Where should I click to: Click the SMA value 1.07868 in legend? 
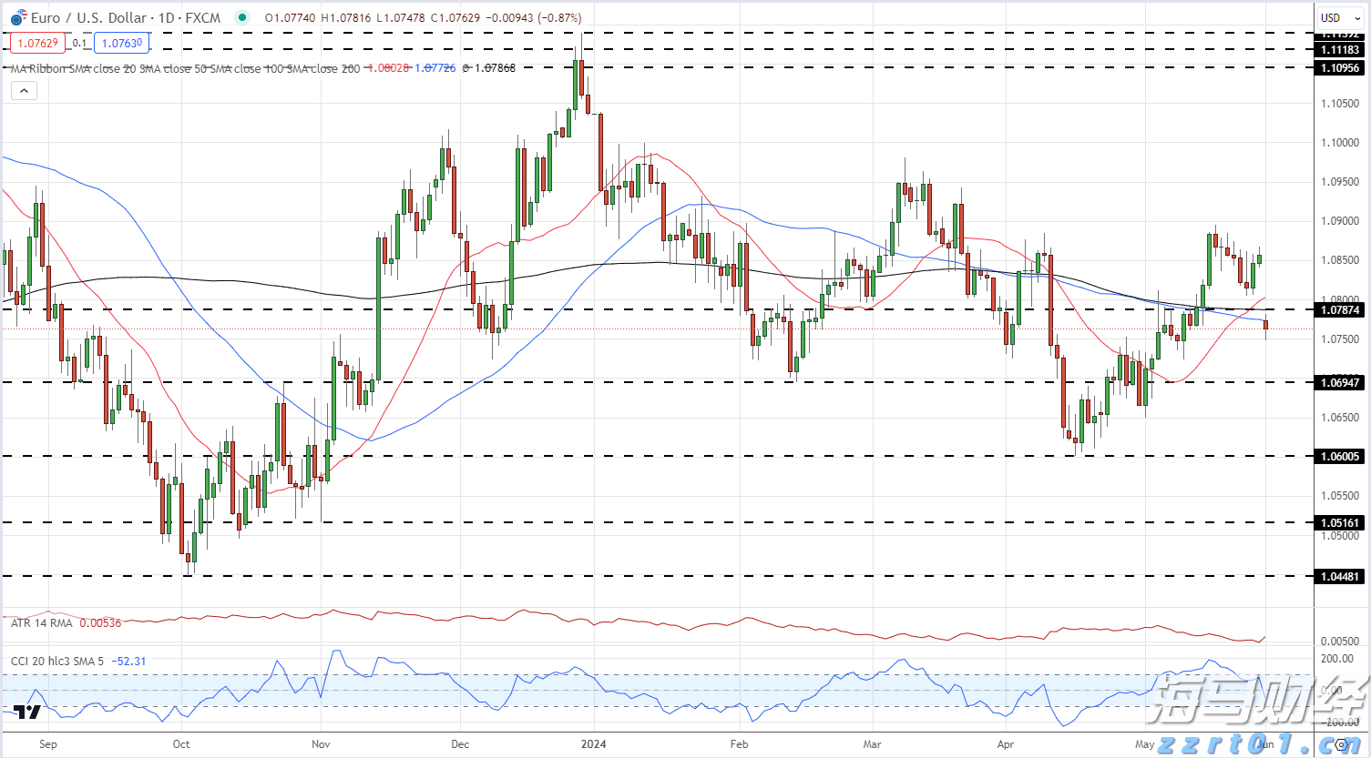[495, 68]
